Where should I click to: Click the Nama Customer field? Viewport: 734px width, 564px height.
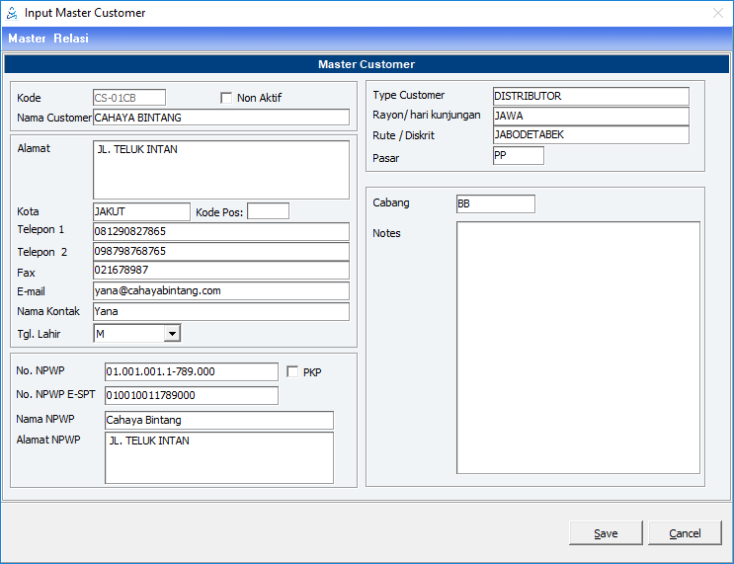click(x=221, y=118)
